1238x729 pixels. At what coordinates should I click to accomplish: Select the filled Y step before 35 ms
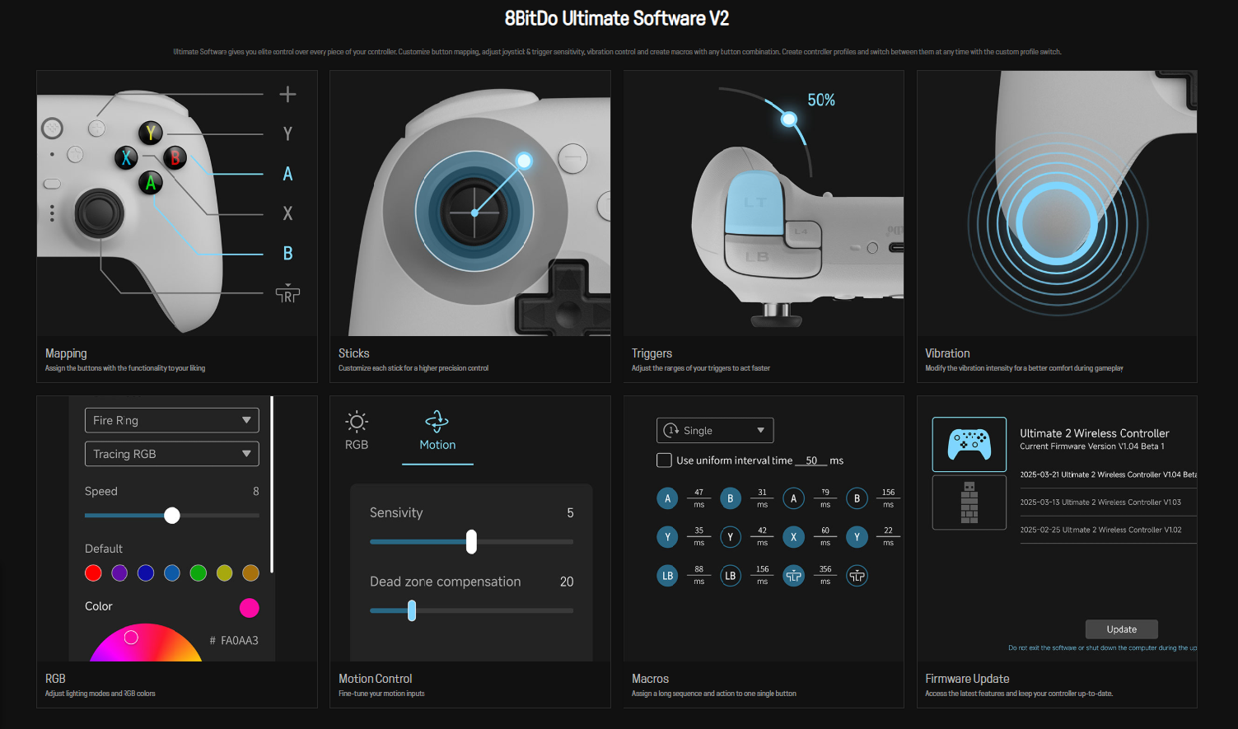(667, 537)
